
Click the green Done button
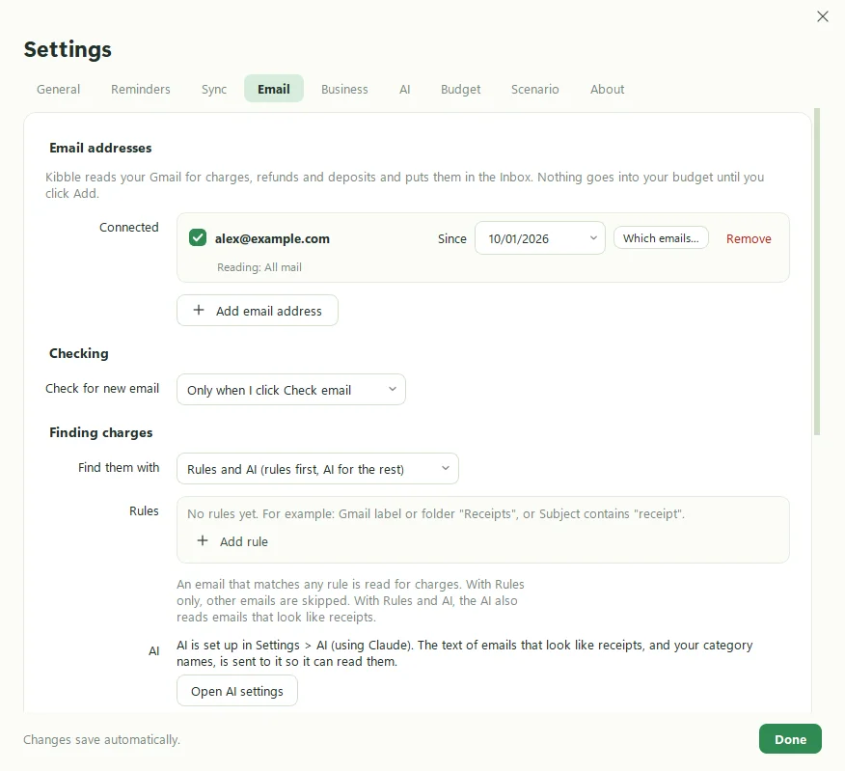click(790, 738)
